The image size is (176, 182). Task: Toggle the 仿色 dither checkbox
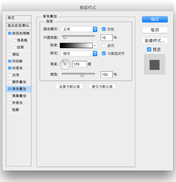[104, 29]
